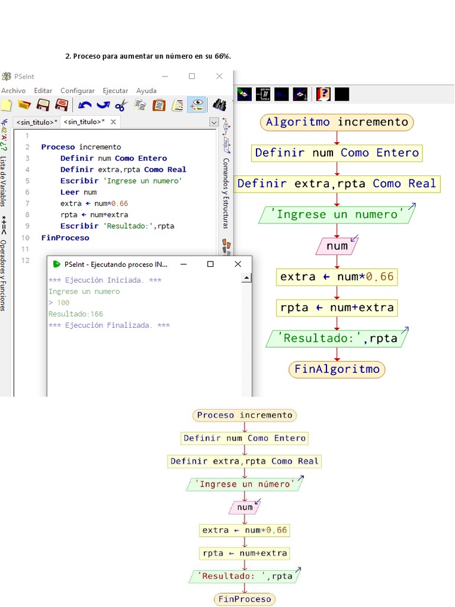Maximize the execution console window
This screenshot has height=607, width=455.
pos(210,264)
